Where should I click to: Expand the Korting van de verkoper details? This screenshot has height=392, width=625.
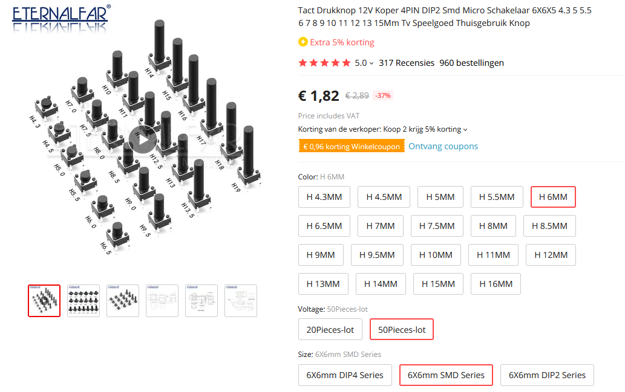[465, 130]
